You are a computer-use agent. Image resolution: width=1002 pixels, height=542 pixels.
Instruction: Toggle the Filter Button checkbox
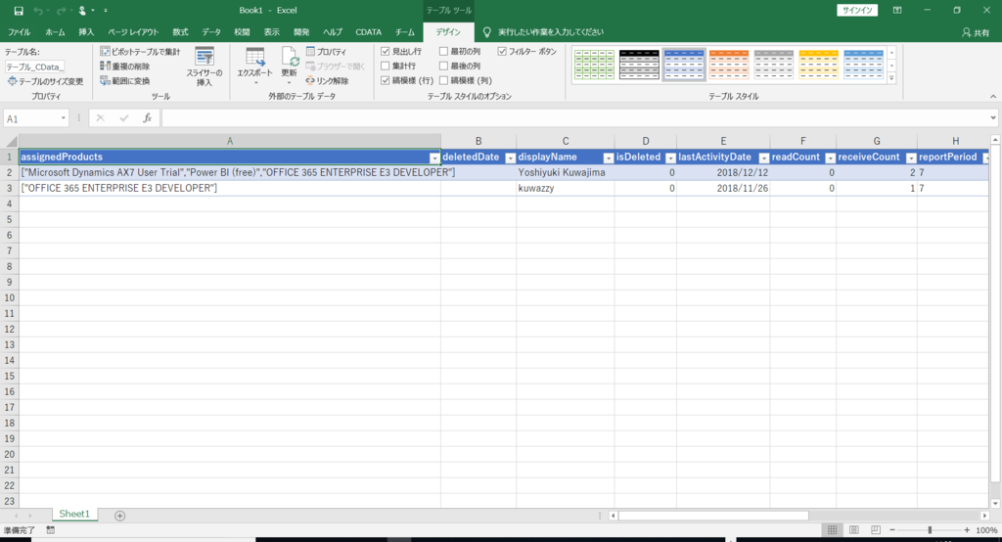(x=502, y=51)
